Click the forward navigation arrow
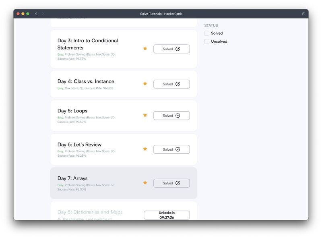This screenshot has height=238, width=322. click(43, 14)
